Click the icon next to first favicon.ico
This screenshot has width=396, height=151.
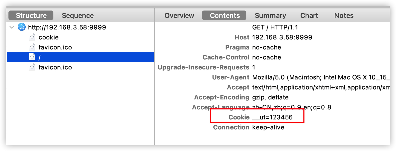tap(32, 47)
